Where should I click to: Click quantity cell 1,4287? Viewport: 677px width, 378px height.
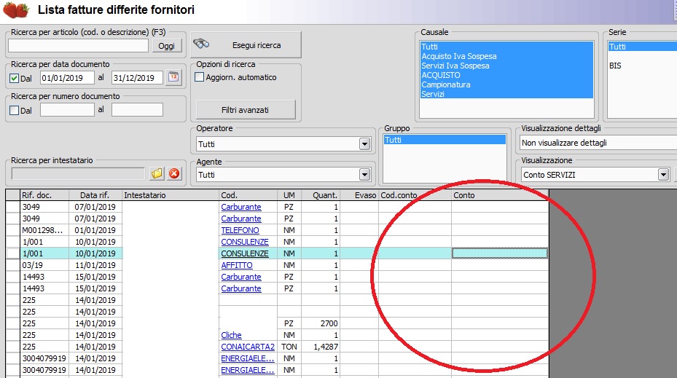click(320, 347)
